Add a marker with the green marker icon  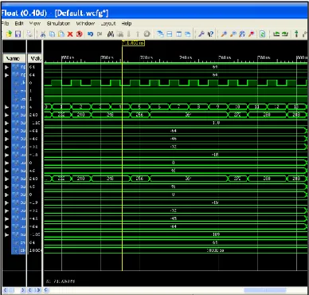click(x=296, y=34)
